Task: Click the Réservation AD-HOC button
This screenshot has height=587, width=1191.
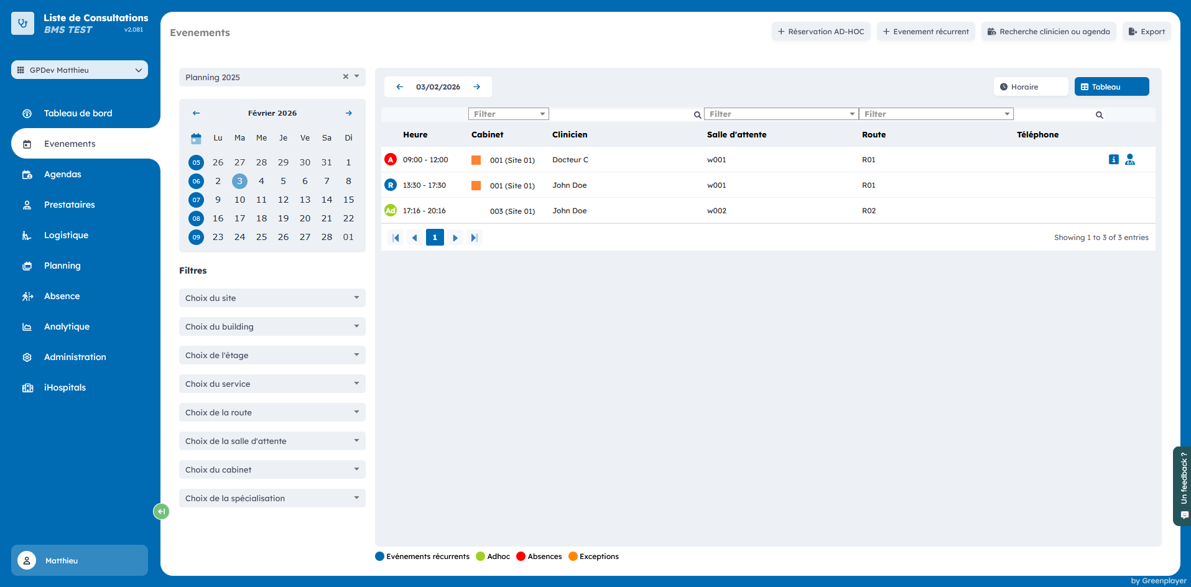Action: tap(821, 32)
